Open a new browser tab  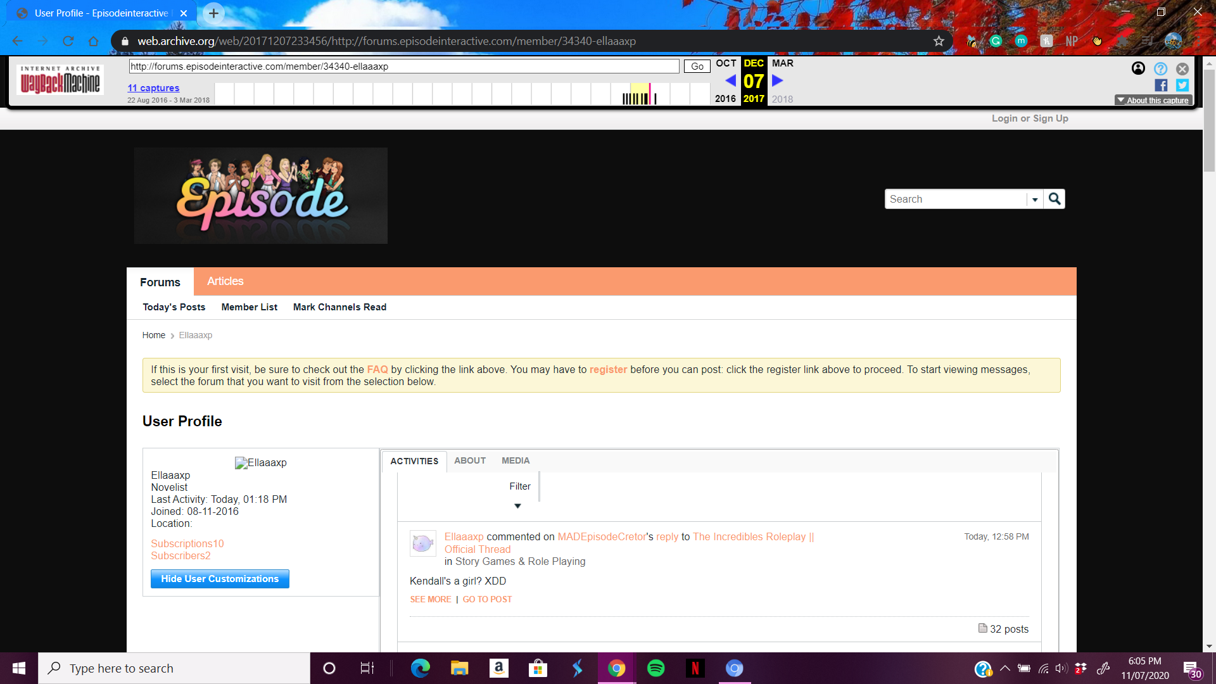213,13
